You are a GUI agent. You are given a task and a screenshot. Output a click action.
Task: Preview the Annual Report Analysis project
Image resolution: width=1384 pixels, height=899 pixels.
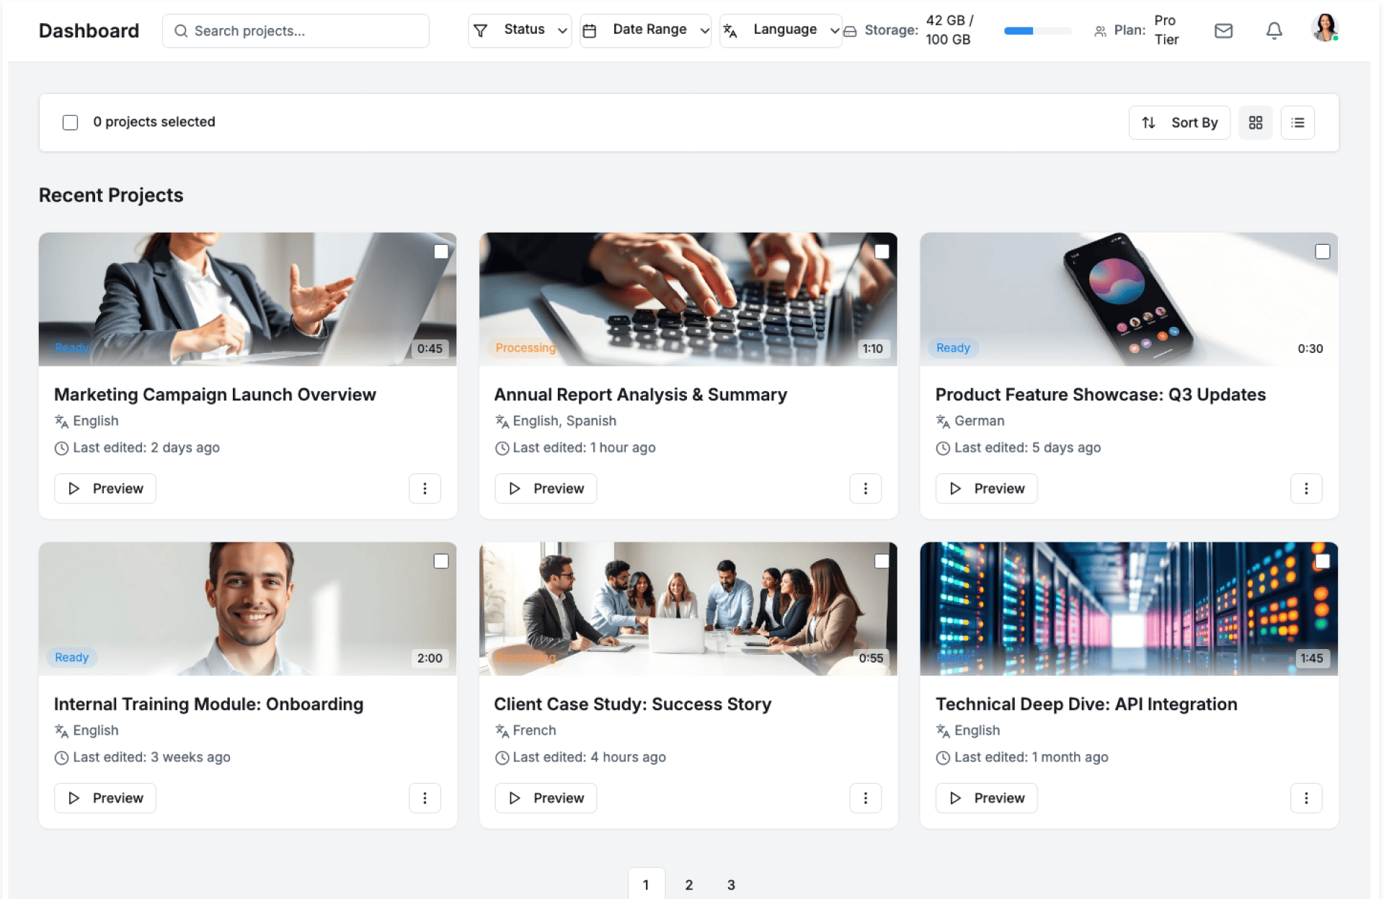[x=546, y=488]
